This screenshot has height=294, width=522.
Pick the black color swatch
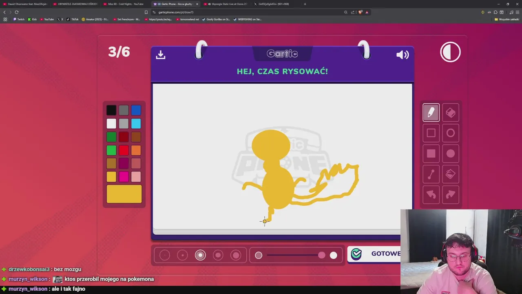pos(111,110)
